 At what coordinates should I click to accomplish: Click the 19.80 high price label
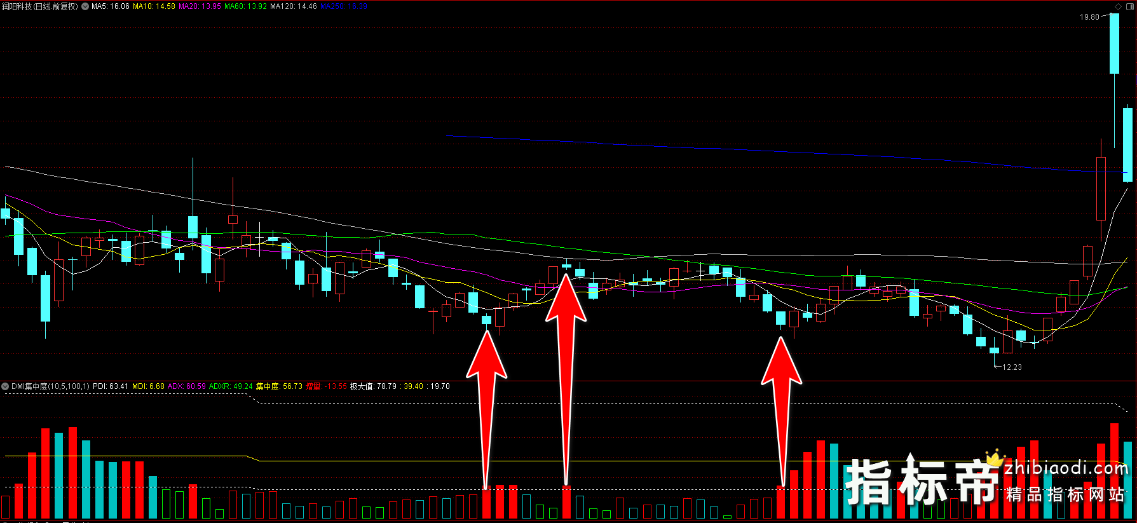(x=1089, y=17)
